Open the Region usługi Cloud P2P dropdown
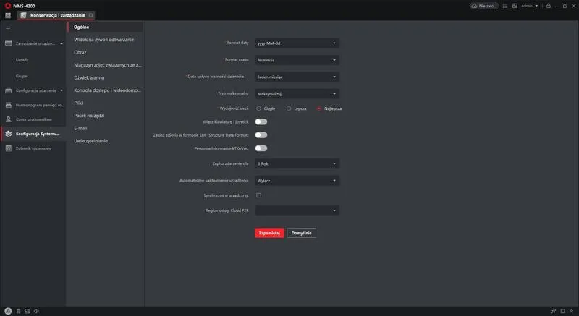The image size is (579, 316). click(x=297, y=210)
